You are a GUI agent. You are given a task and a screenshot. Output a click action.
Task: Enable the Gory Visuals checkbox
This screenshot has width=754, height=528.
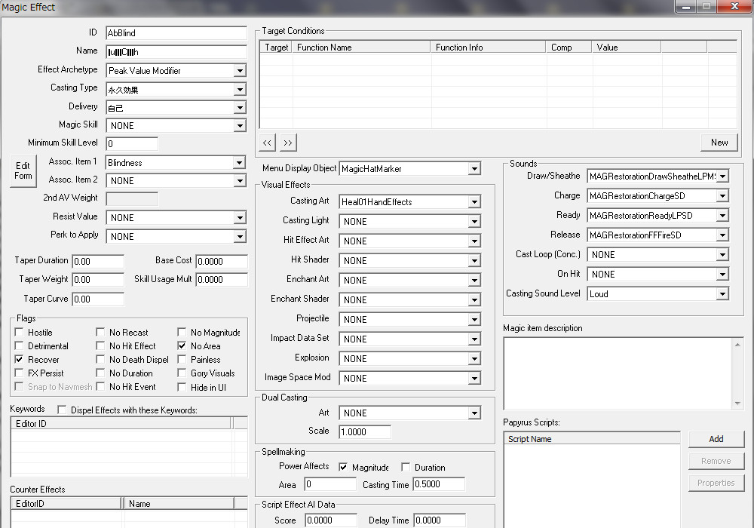click(182, 373)
